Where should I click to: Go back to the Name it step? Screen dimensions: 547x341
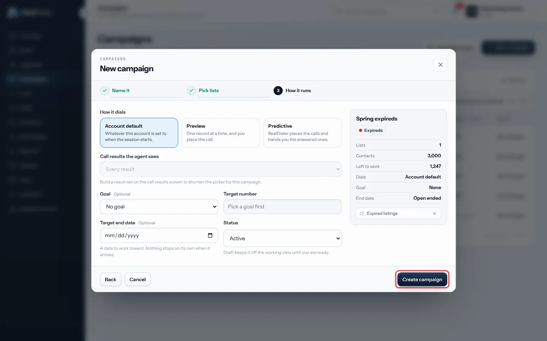point(115,91)
